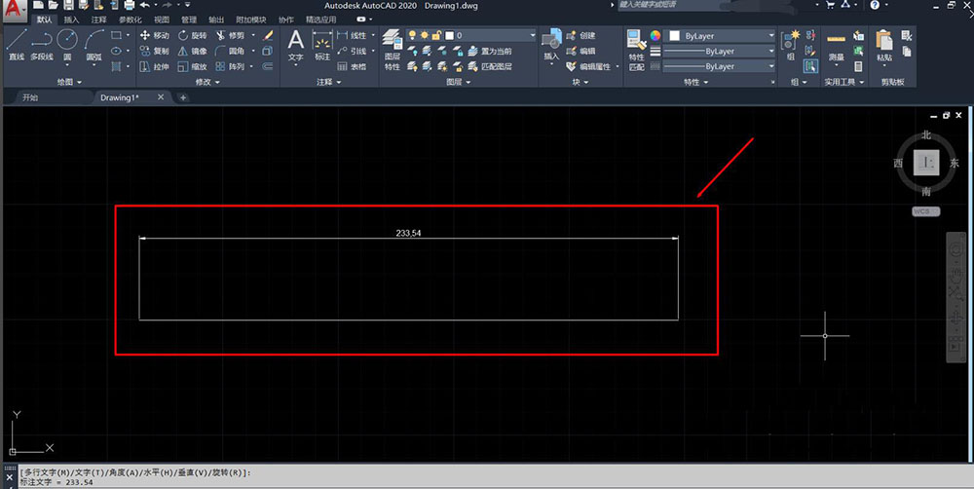Screen dimensions: 974x489
Task: Click the 圆角 (Fillet) tool
Action: tap(231, 51)
